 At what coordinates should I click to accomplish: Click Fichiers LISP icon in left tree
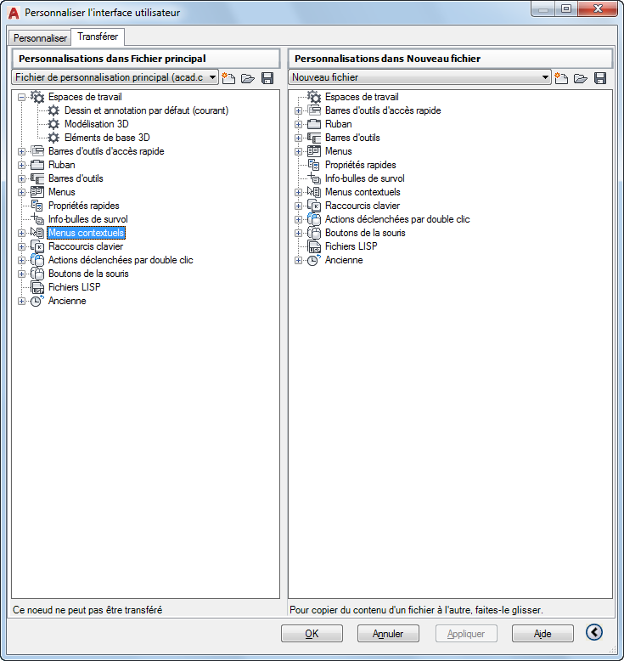point(37,287)
